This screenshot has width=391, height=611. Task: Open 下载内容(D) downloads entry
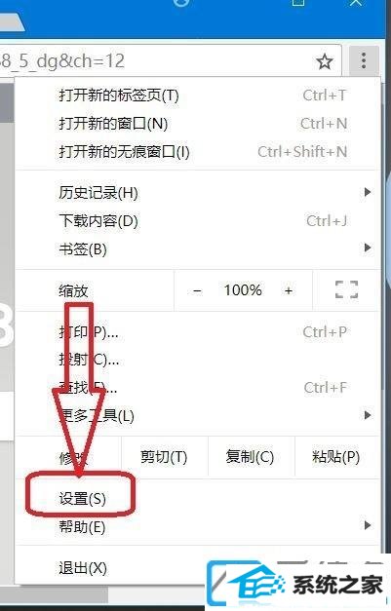coord(197,221)
